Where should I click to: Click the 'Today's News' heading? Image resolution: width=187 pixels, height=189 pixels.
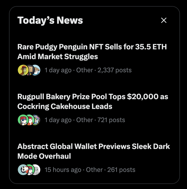click(50, 20)
